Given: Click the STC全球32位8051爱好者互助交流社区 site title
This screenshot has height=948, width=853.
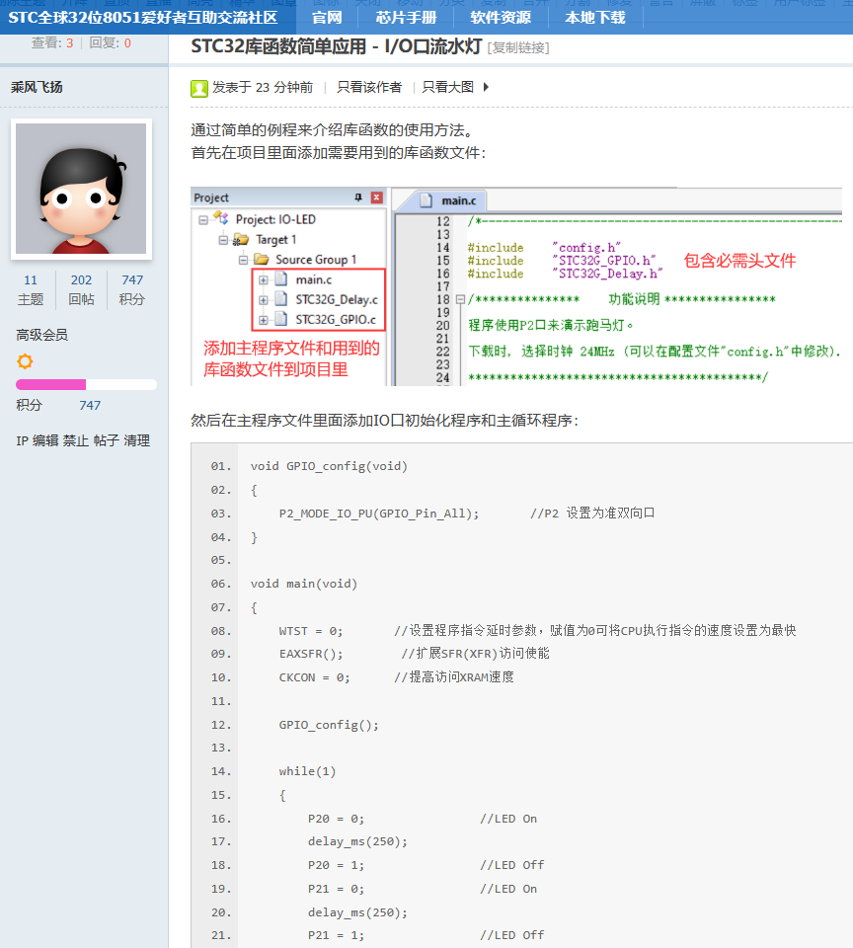Looking at the screenshot, I should [143, 18].
